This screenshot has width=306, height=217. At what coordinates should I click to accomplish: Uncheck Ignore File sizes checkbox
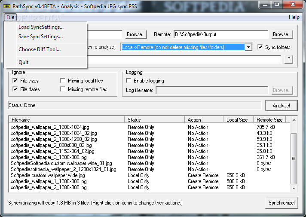click(15, 81)
